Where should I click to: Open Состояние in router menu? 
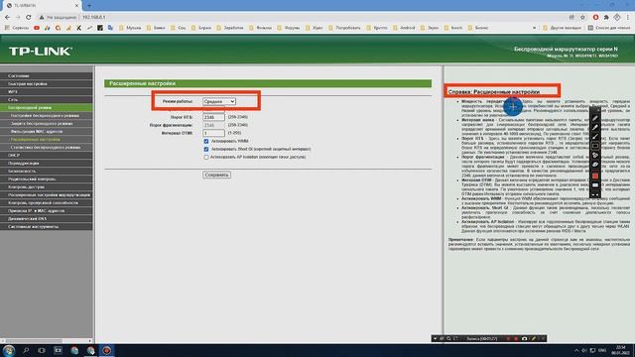(47, 75)
